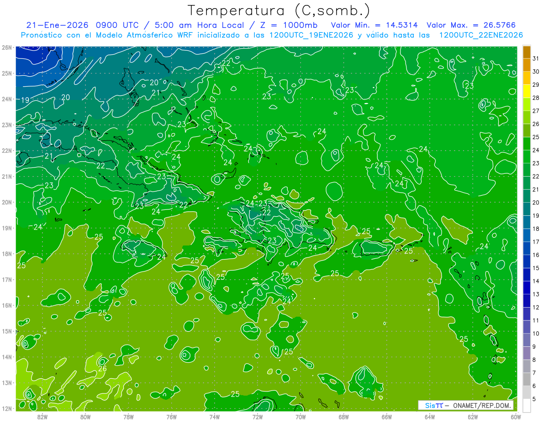The image size is (548, 423).
Task: Pick the dark orange swatch above the 31 label
Action: point(527,52)
